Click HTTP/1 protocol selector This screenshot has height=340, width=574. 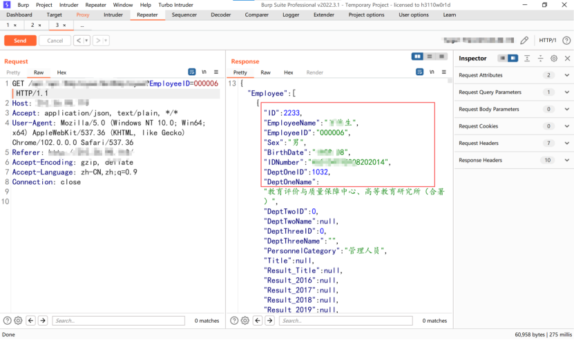(548, 40)
